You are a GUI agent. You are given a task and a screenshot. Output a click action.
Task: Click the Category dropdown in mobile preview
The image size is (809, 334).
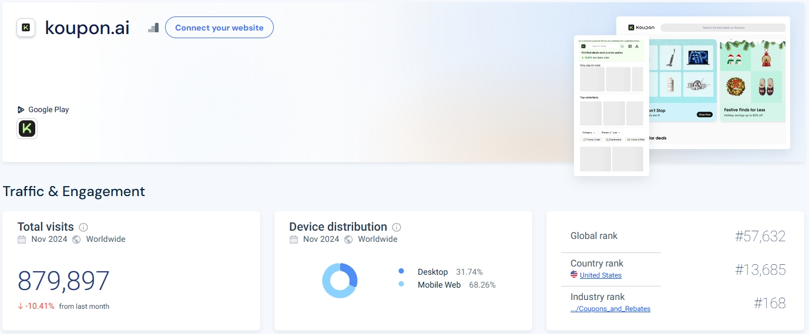[589, 133]
